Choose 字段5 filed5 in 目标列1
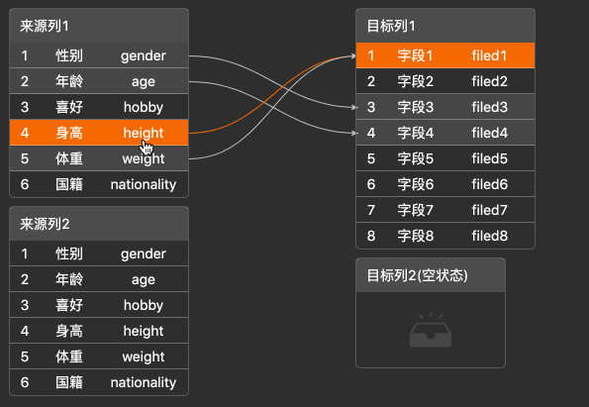589x407 pixels. coord(445,158)
